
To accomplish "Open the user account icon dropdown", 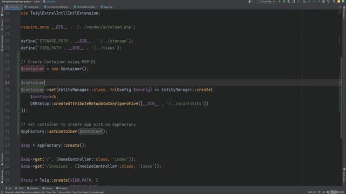I will [250, 2].
